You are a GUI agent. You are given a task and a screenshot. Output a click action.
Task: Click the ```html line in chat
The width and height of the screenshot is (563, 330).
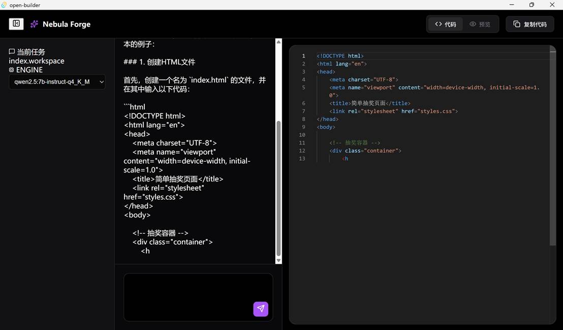[x=135, y=107]
